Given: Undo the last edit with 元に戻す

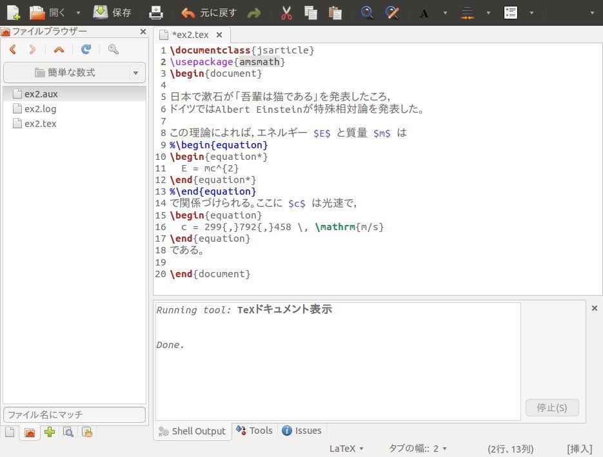Looking at the screenshot, I should 209,13.
